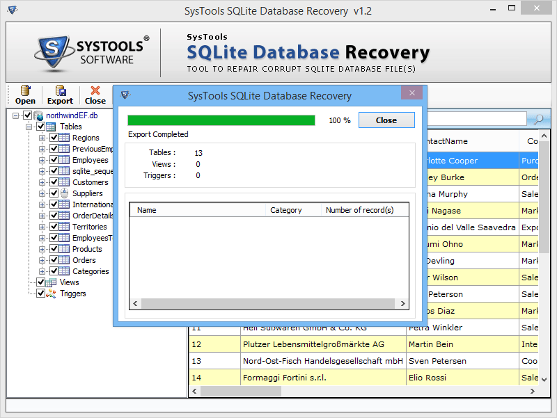Expand the Categories table node
Viewport: 557px width, 418px height.
click(x=42, y=271)
